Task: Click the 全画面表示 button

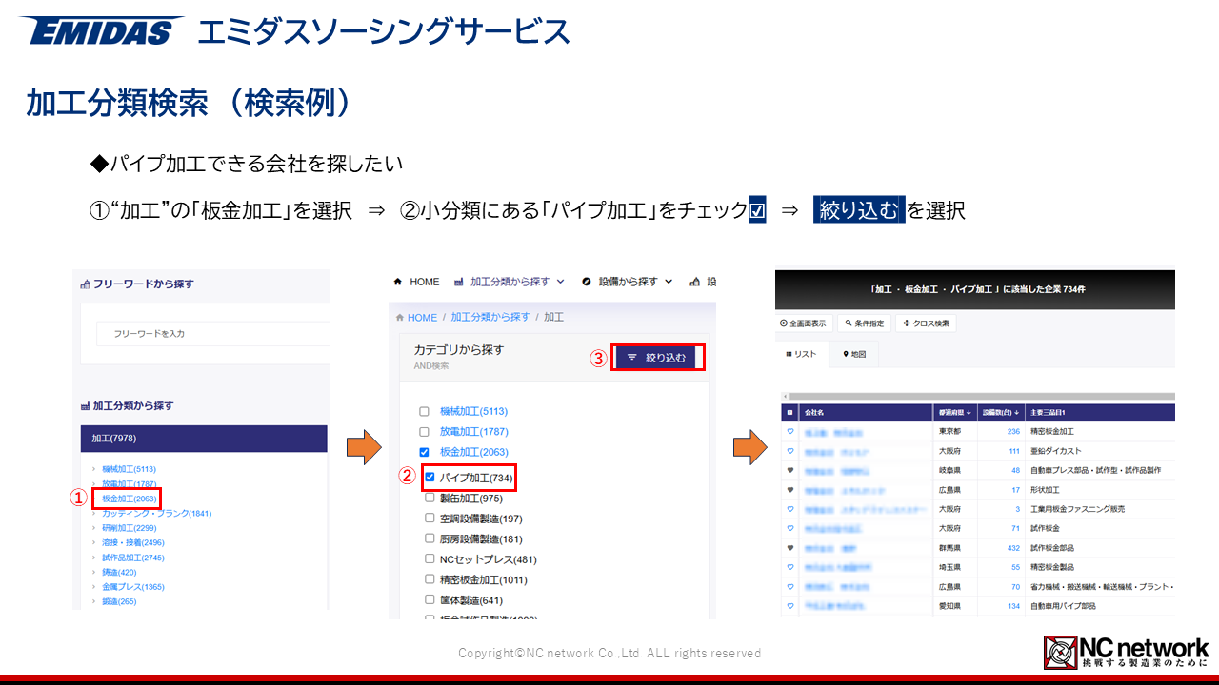Action: (806, 323)
